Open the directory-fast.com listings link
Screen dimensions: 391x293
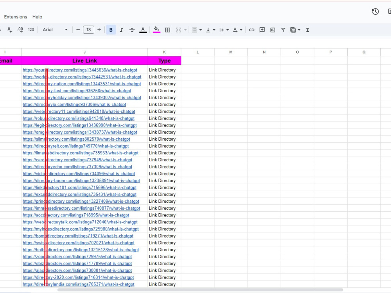click(x=77, y=91)
